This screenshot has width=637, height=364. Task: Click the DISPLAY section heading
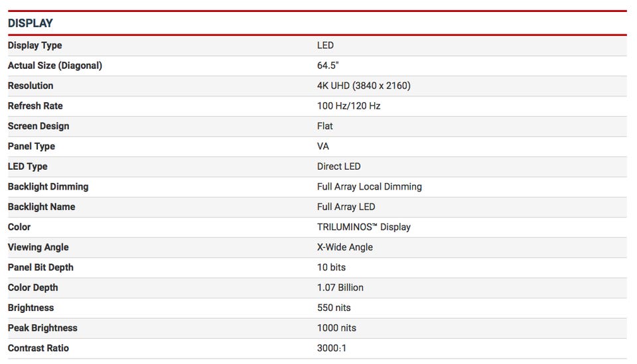31,23
